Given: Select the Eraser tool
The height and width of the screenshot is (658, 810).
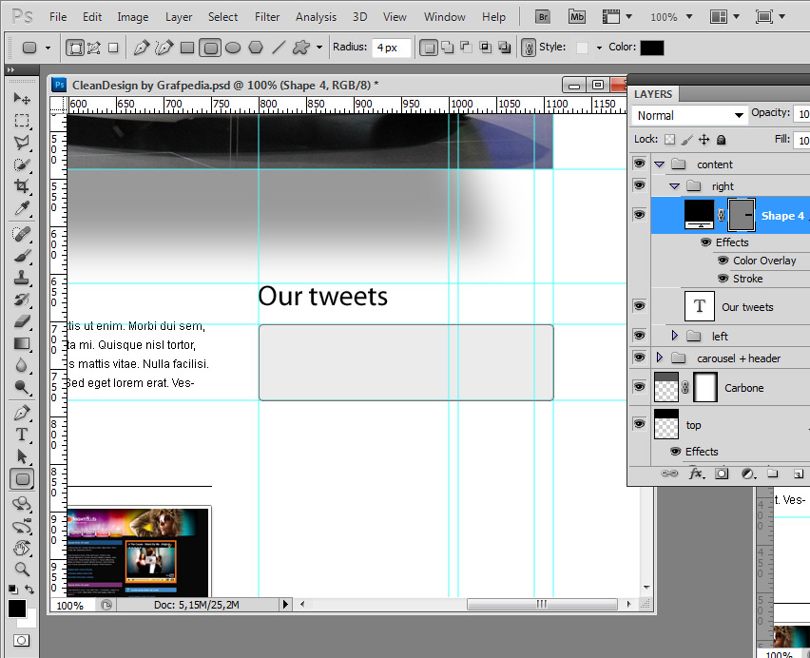Looking at the screenshot, I should (22, 321).
